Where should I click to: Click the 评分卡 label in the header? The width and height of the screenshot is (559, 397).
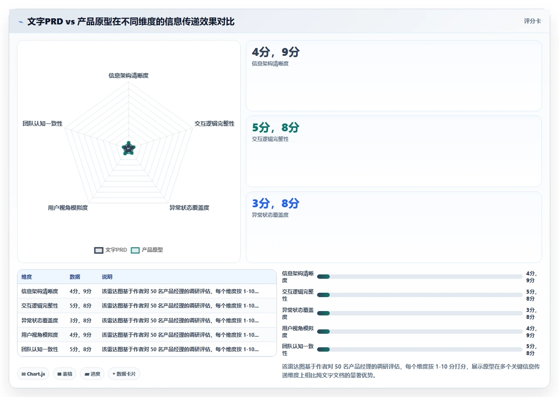532,21
